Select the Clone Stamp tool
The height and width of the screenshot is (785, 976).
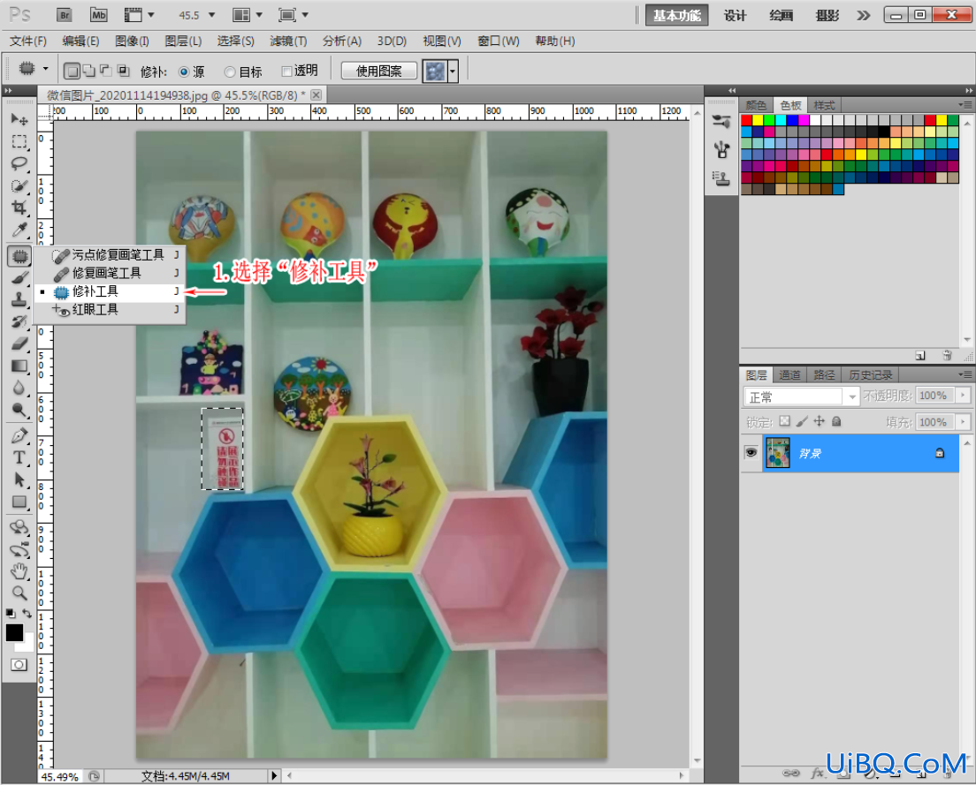click(19, 299)
